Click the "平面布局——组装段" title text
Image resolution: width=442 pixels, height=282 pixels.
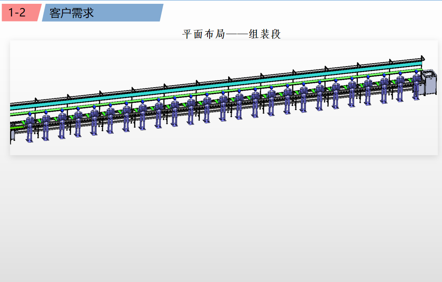(x=232, y=34)
